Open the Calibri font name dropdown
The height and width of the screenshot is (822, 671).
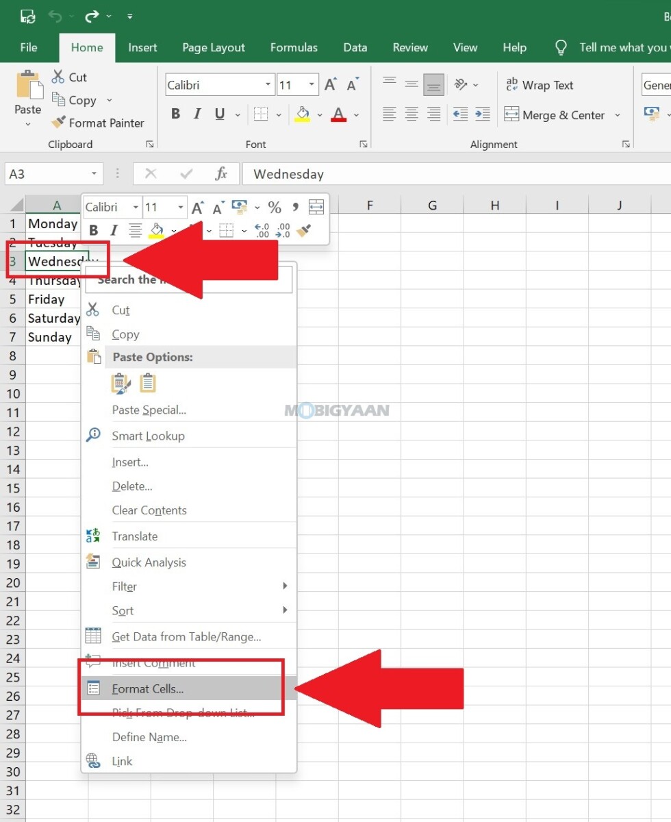(268, 84)
